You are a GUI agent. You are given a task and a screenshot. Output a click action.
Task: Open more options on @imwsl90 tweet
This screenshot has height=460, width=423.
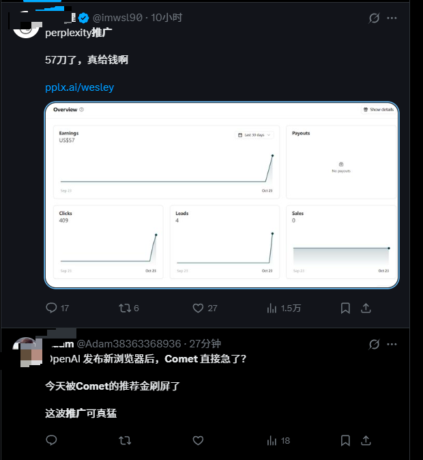point(392,18)
